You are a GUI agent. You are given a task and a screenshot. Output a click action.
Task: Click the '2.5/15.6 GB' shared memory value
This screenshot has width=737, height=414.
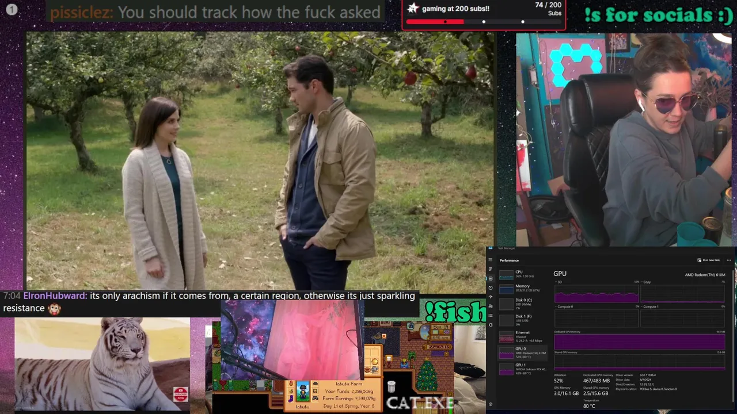(x=595, y=393)
